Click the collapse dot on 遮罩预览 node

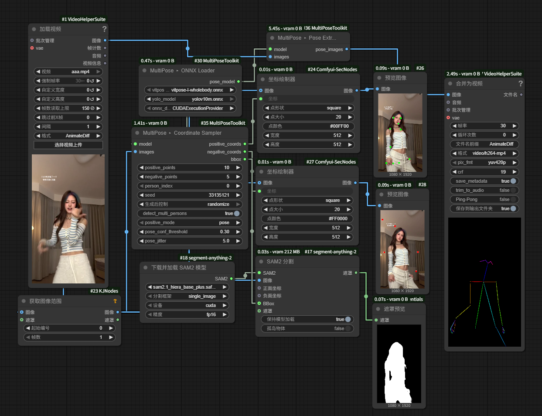378,309
